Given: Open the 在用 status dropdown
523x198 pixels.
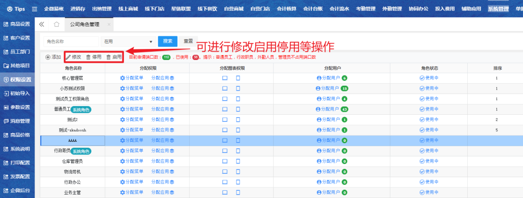Looking at the screenshot, I should click(x=128, y=42).
